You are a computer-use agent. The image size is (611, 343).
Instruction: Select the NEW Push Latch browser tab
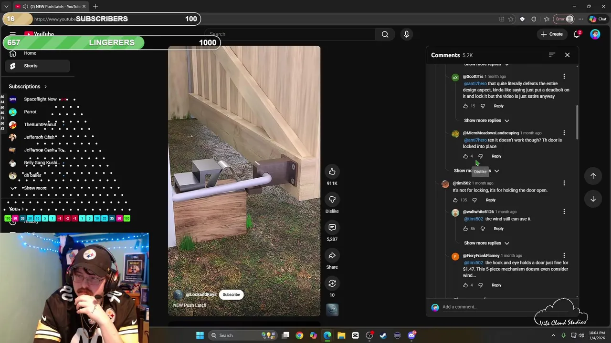coord(50,7)
